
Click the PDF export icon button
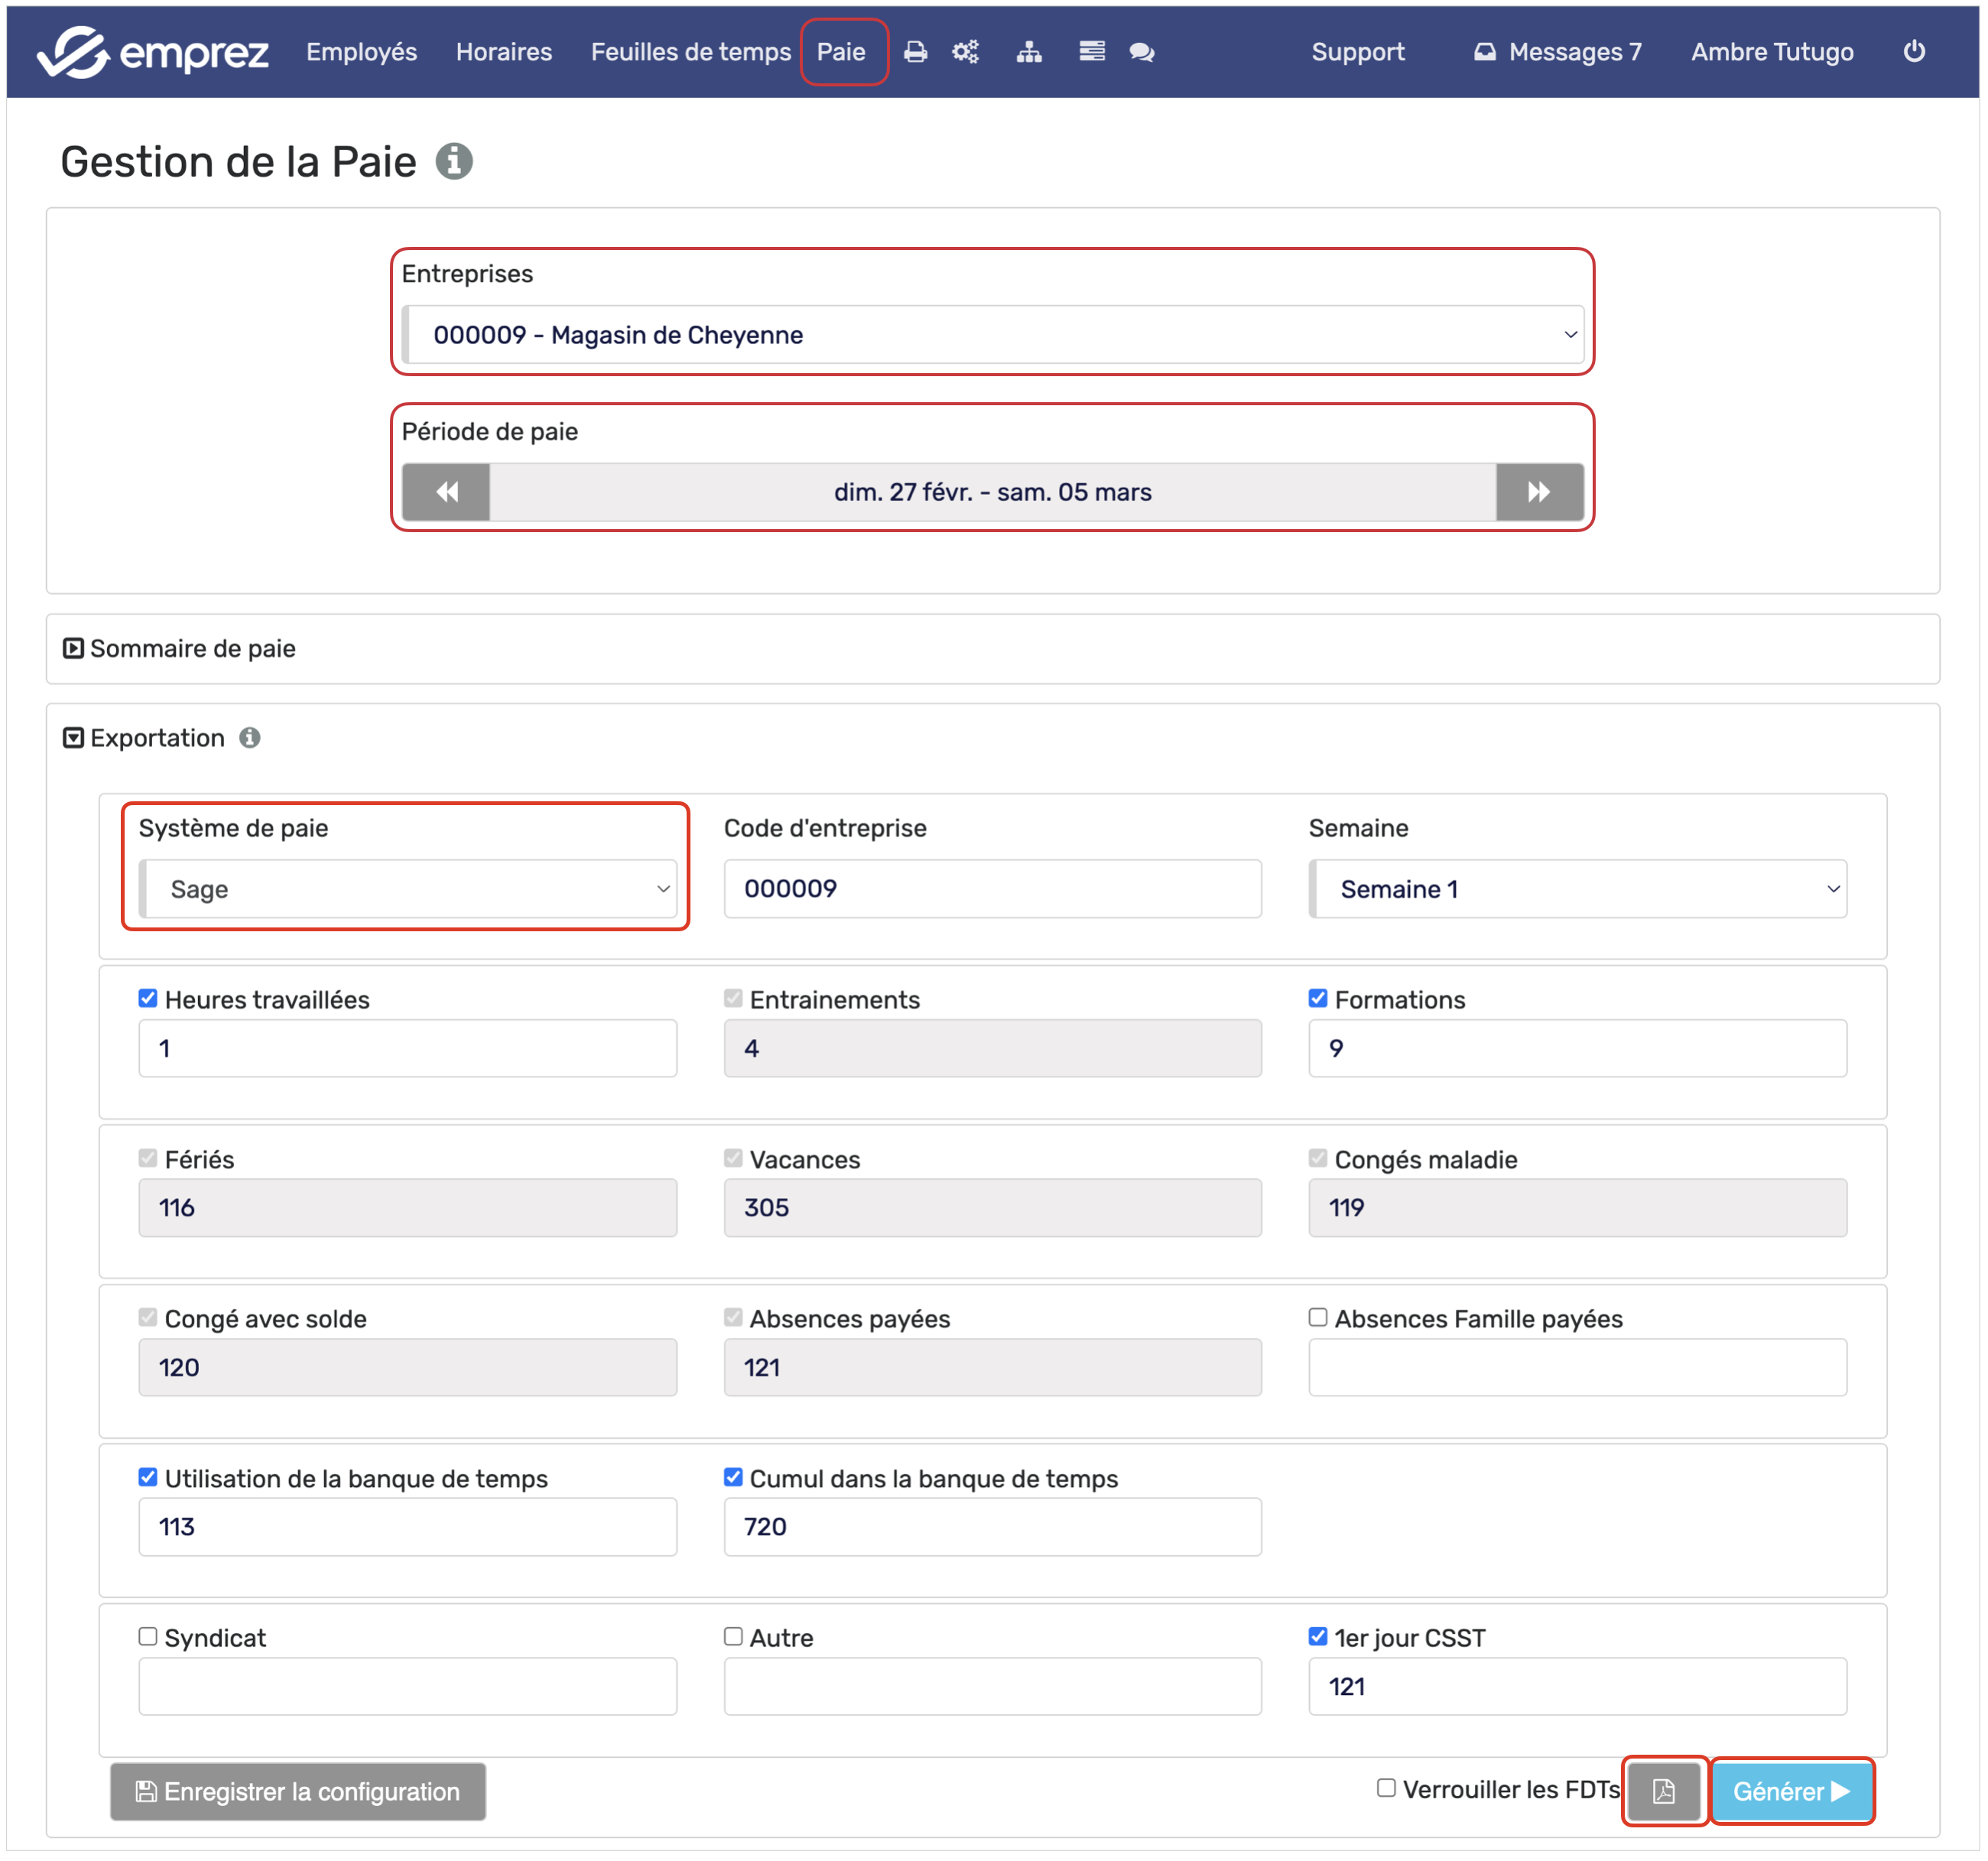pos(1664,1791)
